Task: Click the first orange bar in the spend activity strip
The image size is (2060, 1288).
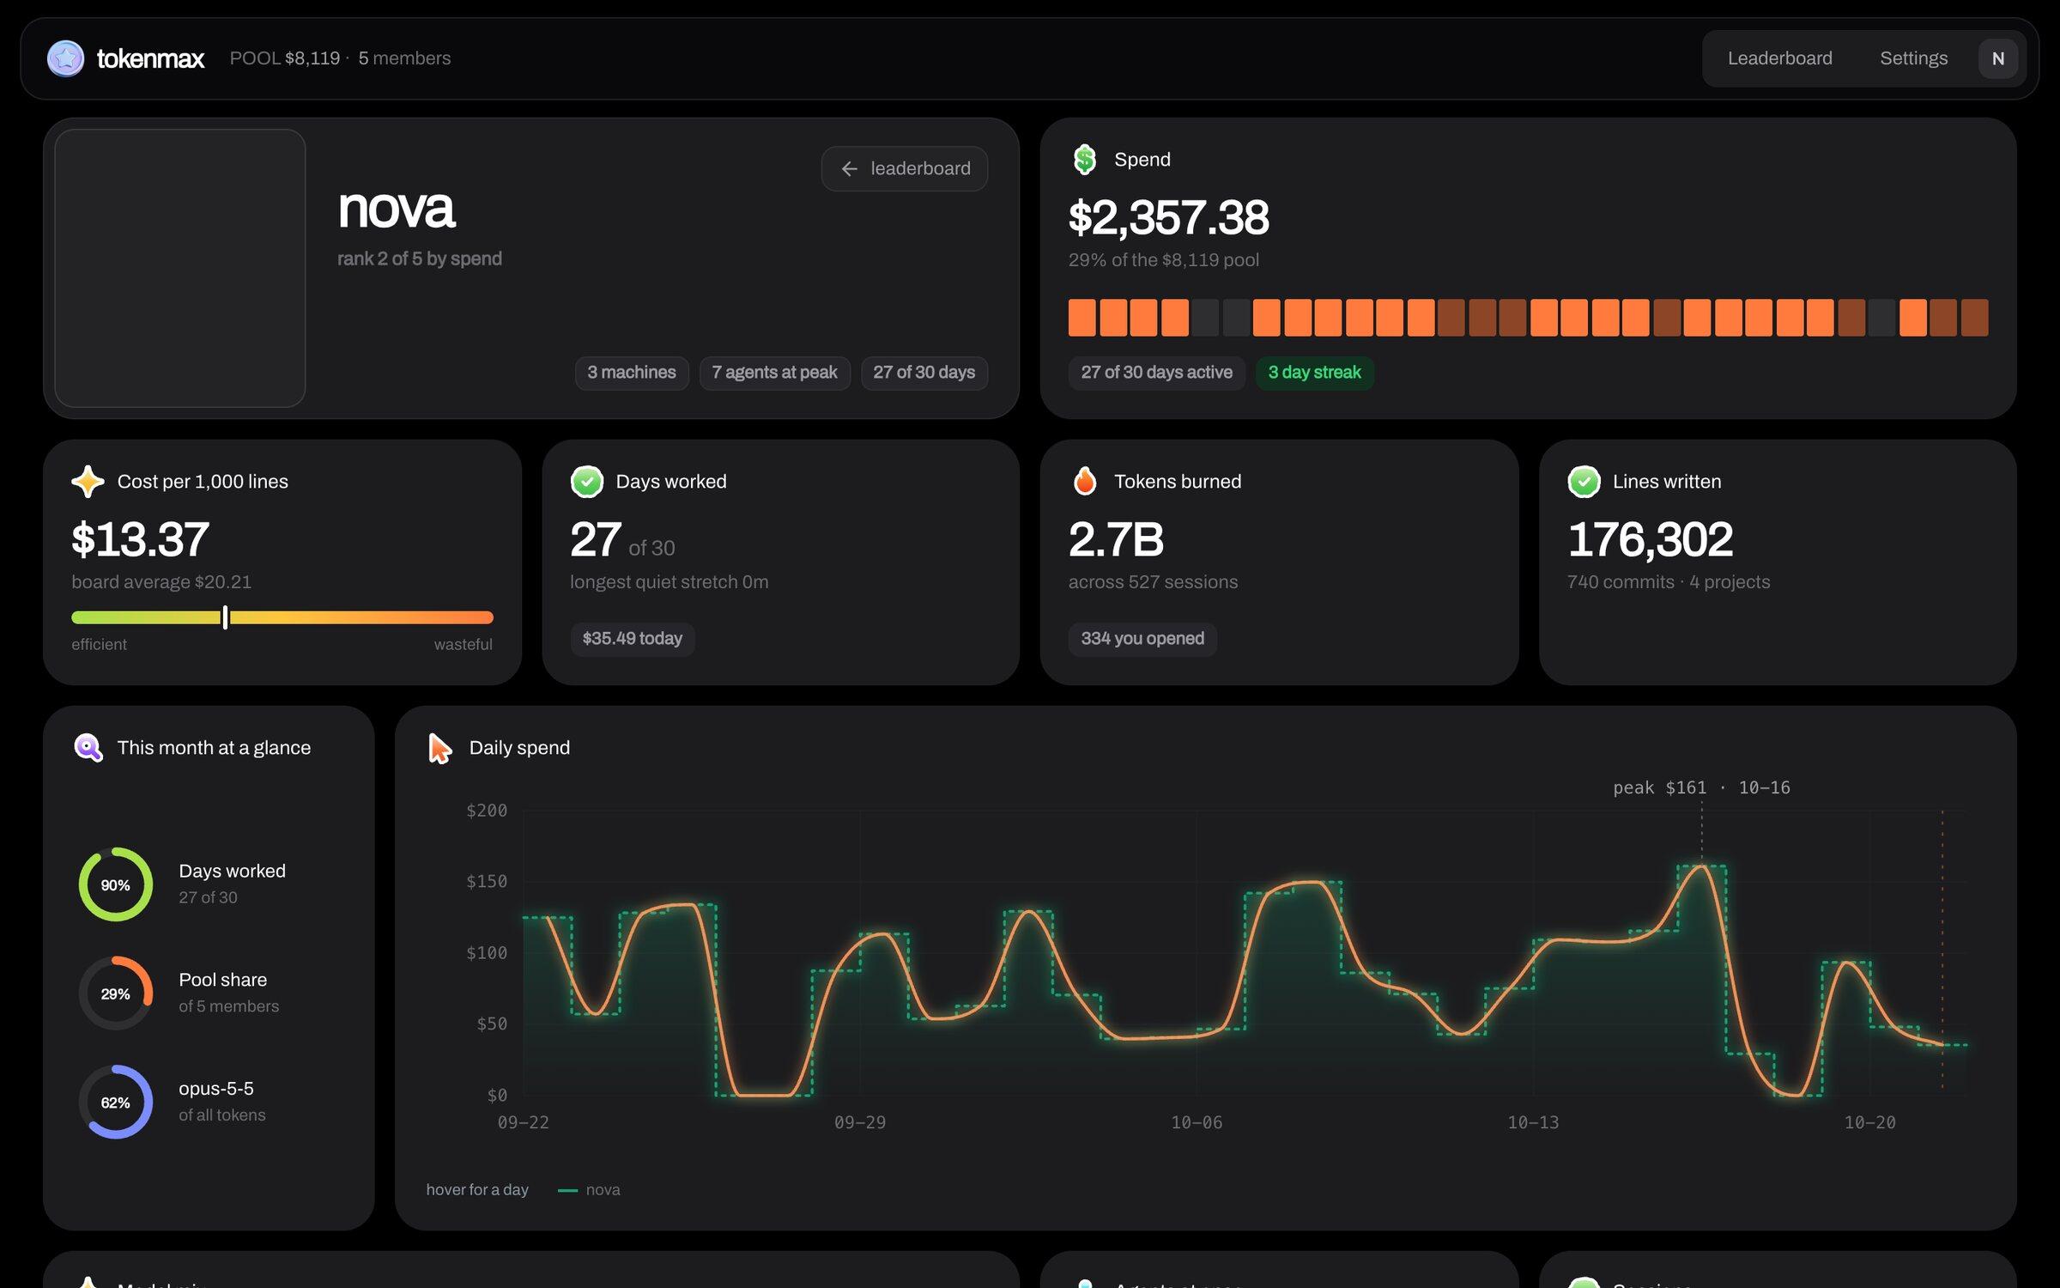Action: (x=1081, y=318)
